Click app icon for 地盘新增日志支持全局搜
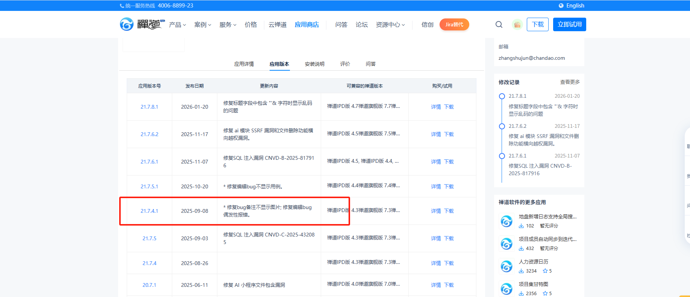The height and width of the screenshot is (297, 690). (x=507, y=221)
